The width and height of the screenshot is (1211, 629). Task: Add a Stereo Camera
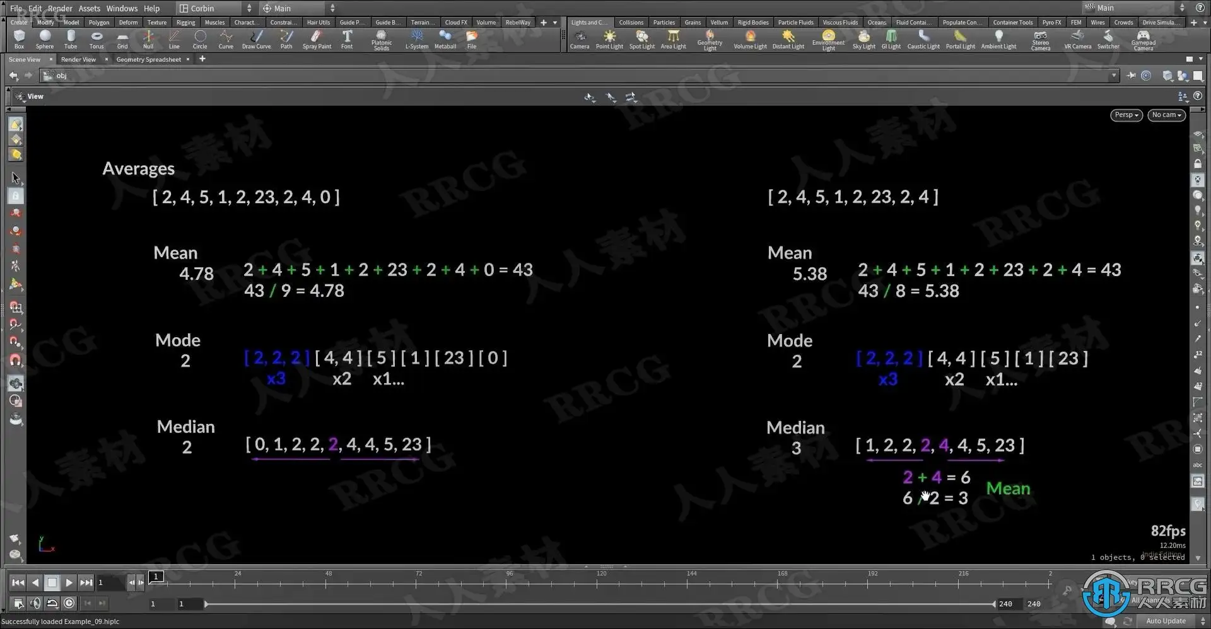1041,40
